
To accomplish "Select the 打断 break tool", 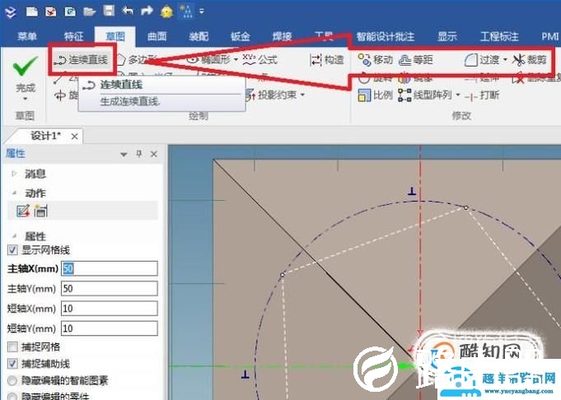I will point(482,95).
